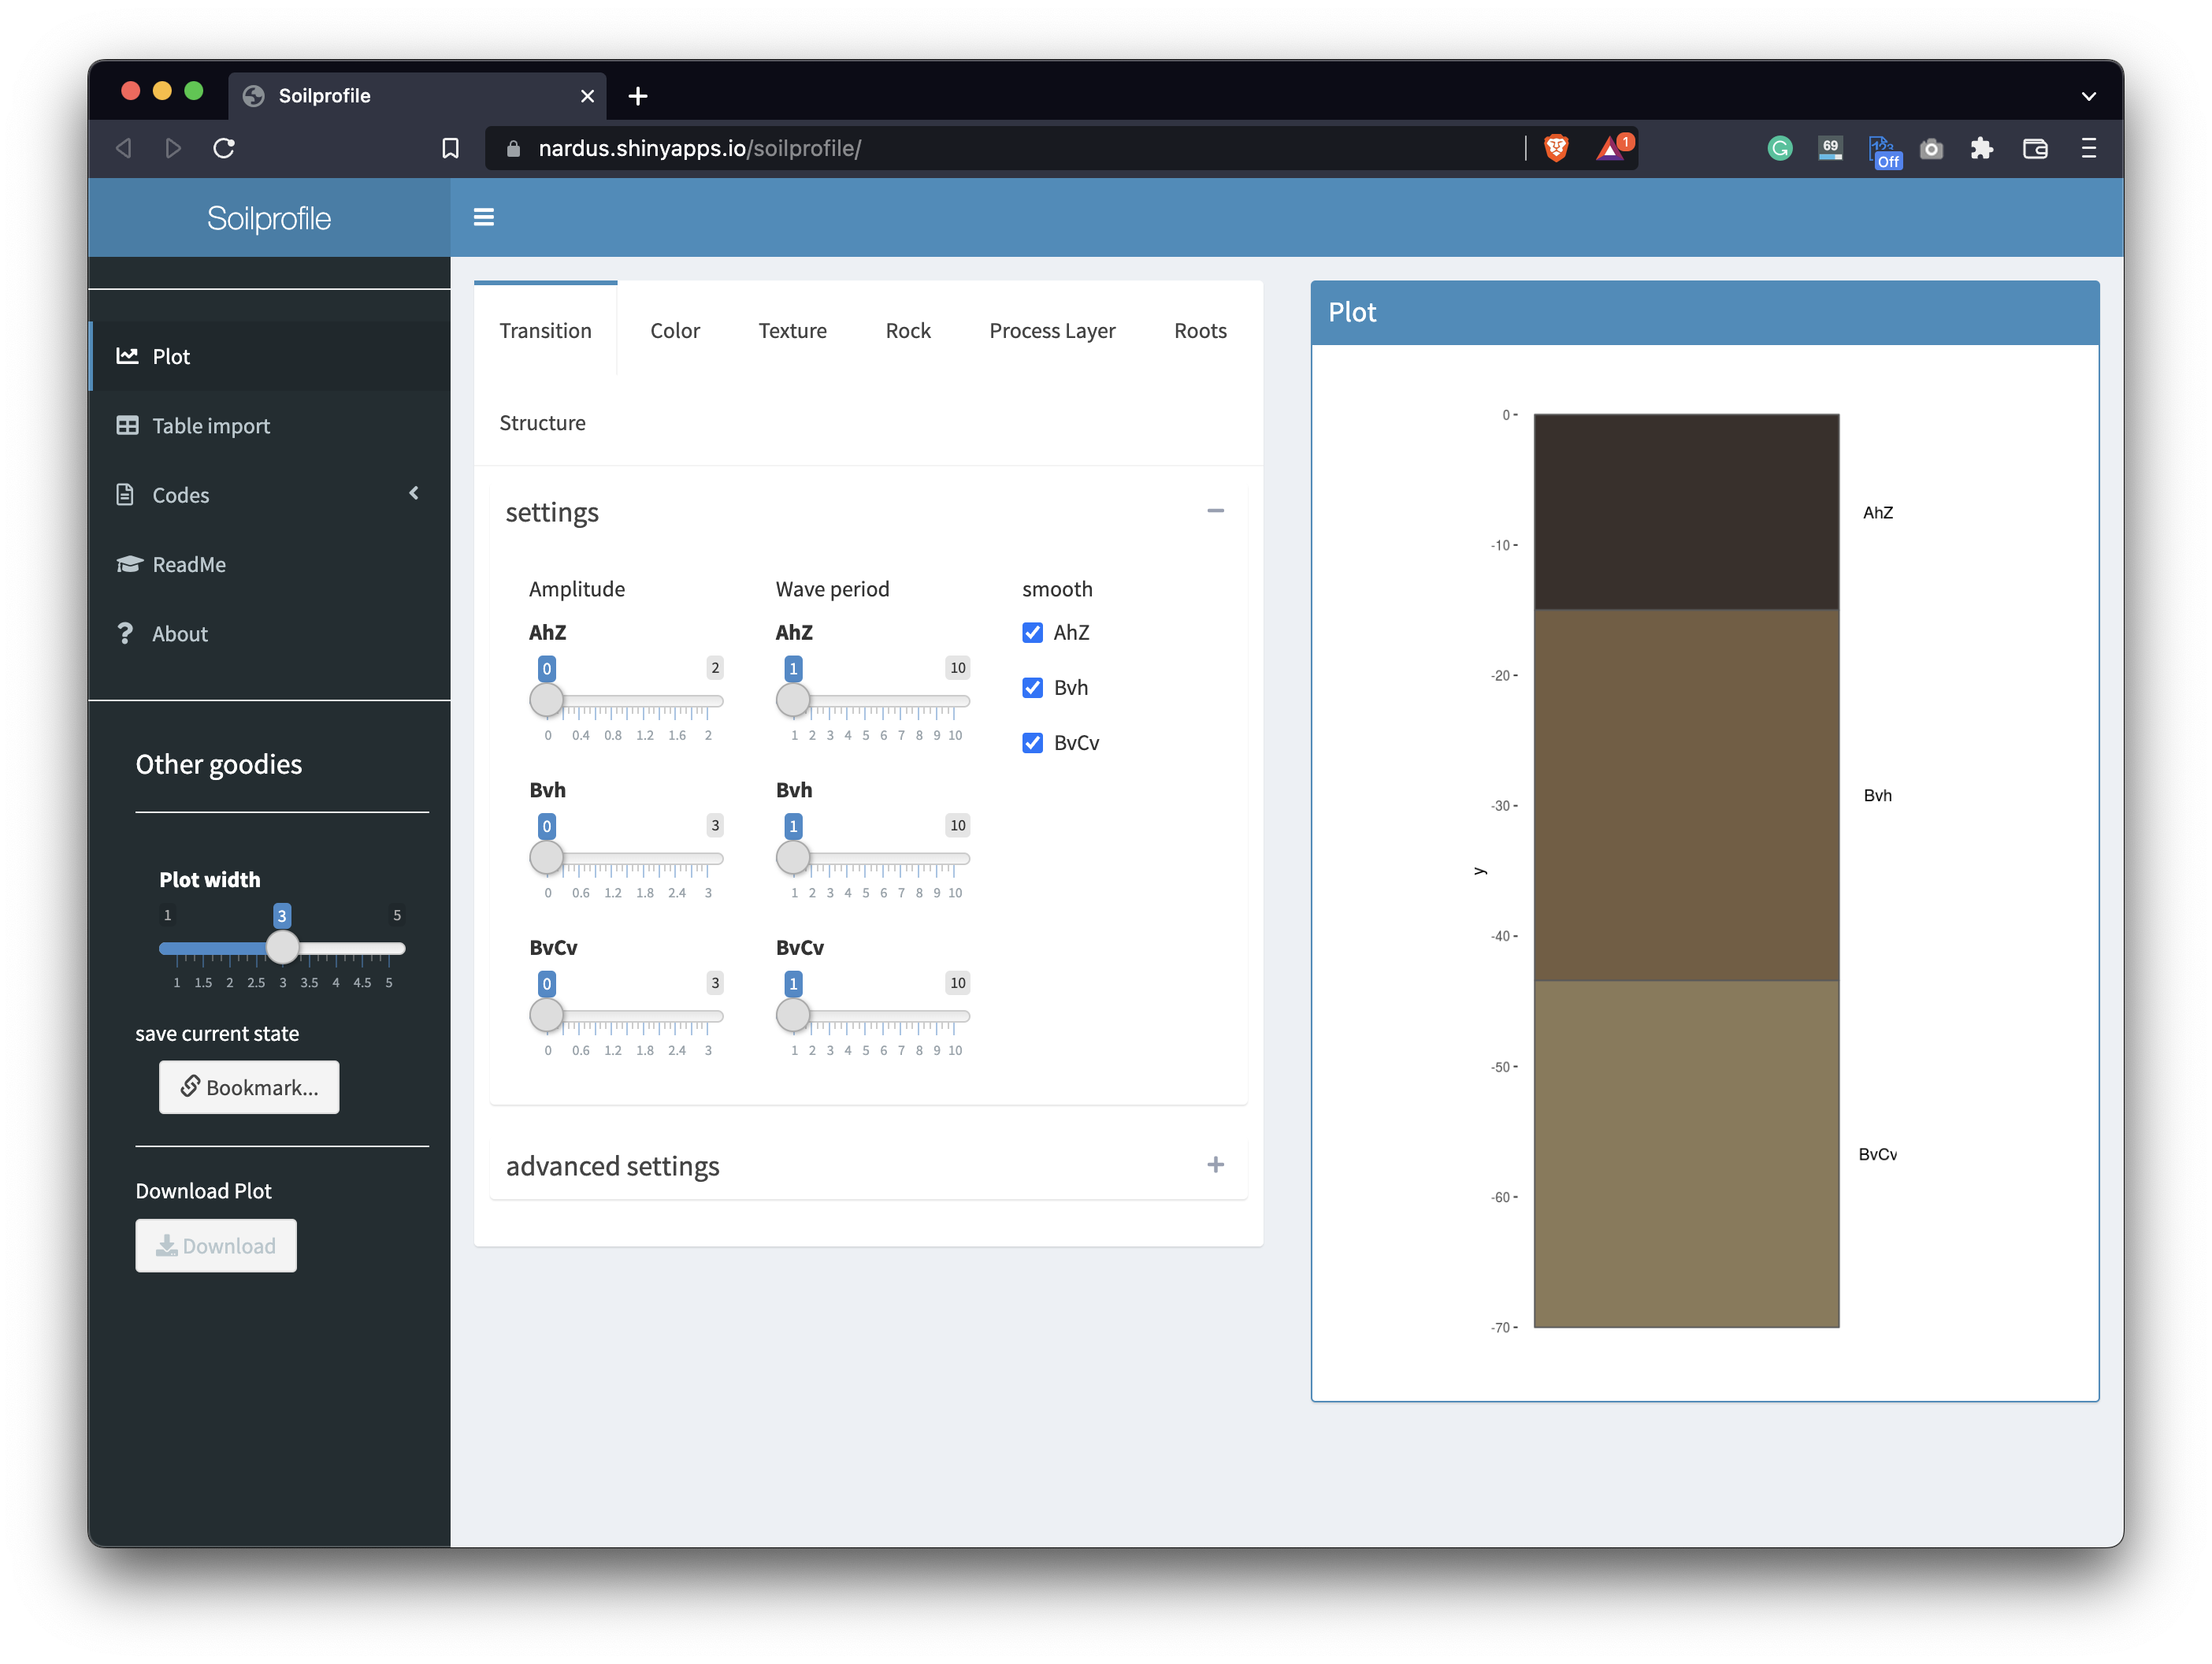Toggle smooth checkbox for AhZ

[x=1033, y=631]
